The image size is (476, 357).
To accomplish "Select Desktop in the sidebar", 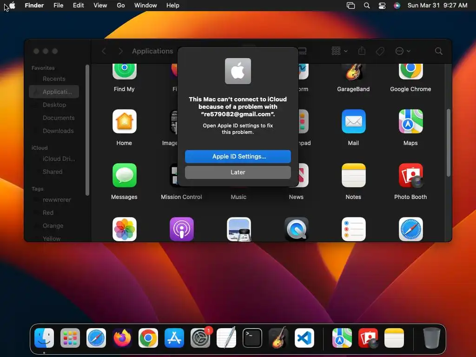I will coord(54,105).
